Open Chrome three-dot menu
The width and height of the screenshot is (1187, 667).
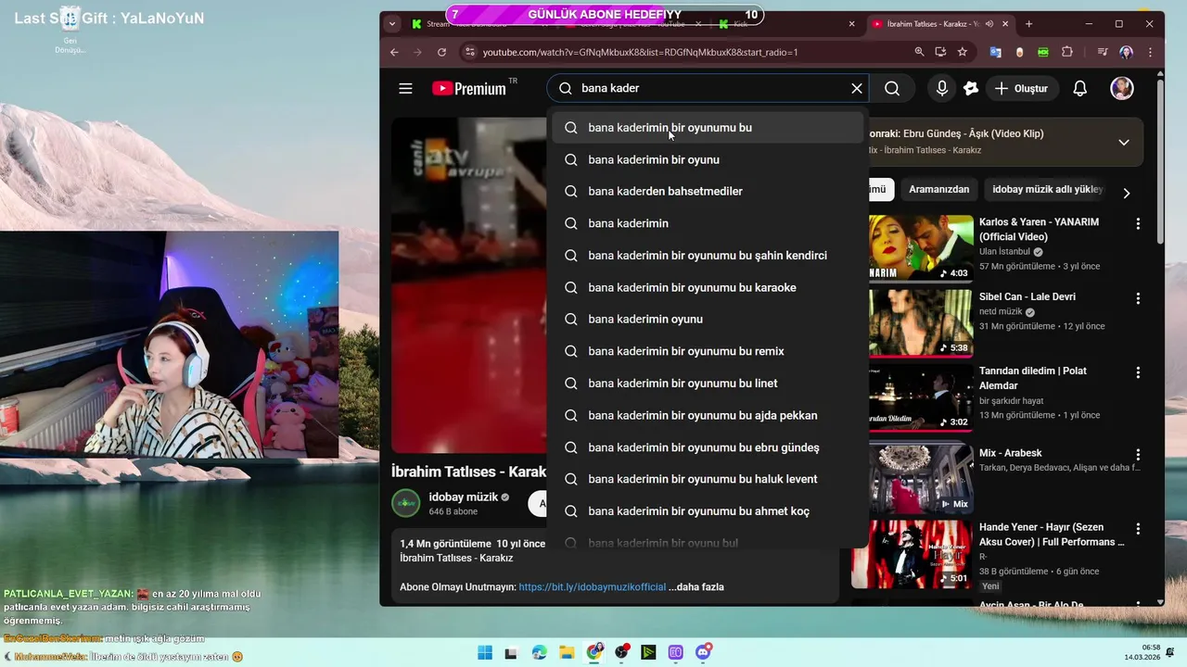point(1150,52)
